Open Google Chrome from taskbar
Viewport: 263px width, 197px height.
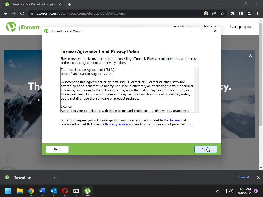(x=31, y=191)
